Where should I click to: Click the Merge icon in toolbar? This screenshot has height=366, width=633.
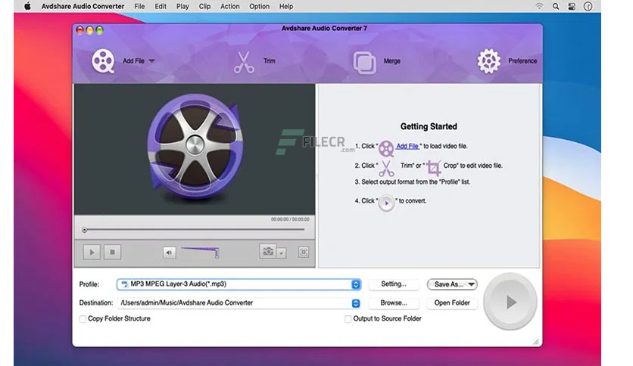364,62
